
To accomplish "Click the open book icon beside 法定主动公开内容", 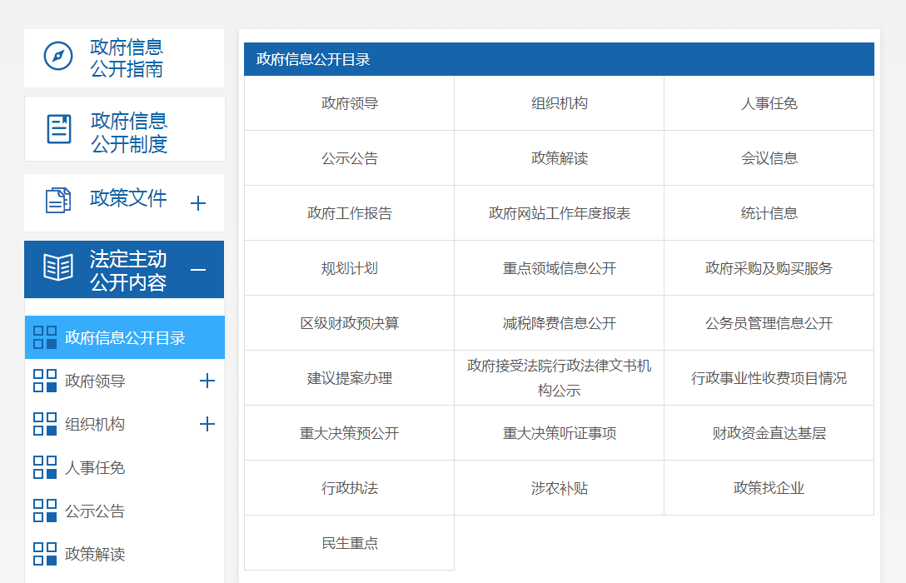I will pos(58,269).
